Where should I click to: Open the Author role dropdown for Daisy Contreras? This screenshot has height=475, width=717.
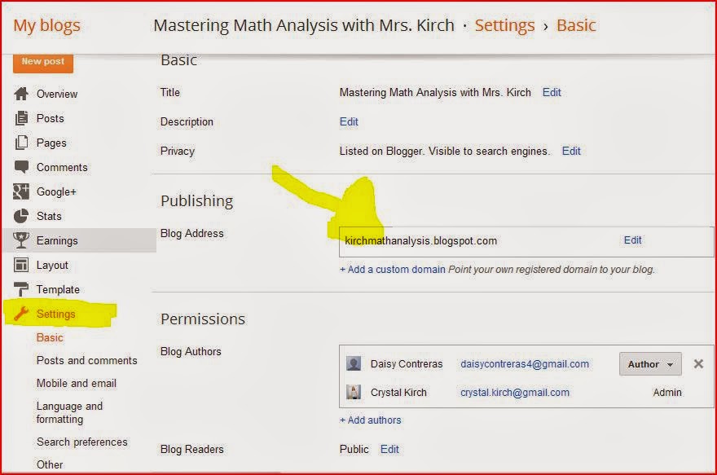[649, 364]
